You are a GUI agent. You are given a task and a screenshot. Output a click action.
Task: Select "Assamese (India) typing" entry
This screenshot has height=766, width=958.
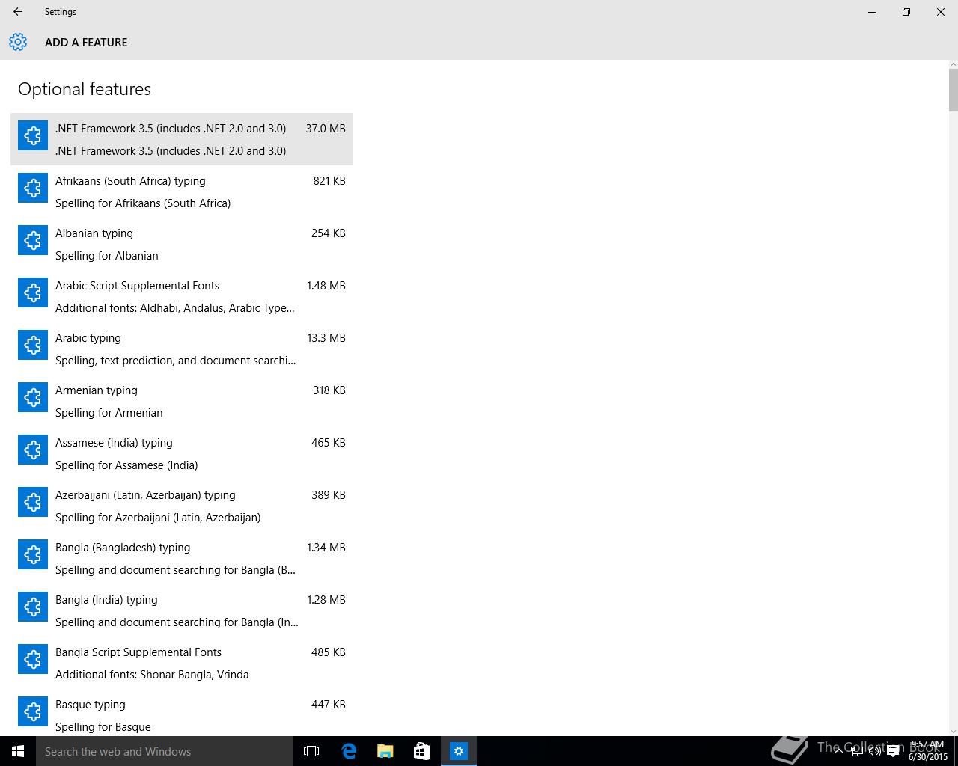tap(182, 453)
